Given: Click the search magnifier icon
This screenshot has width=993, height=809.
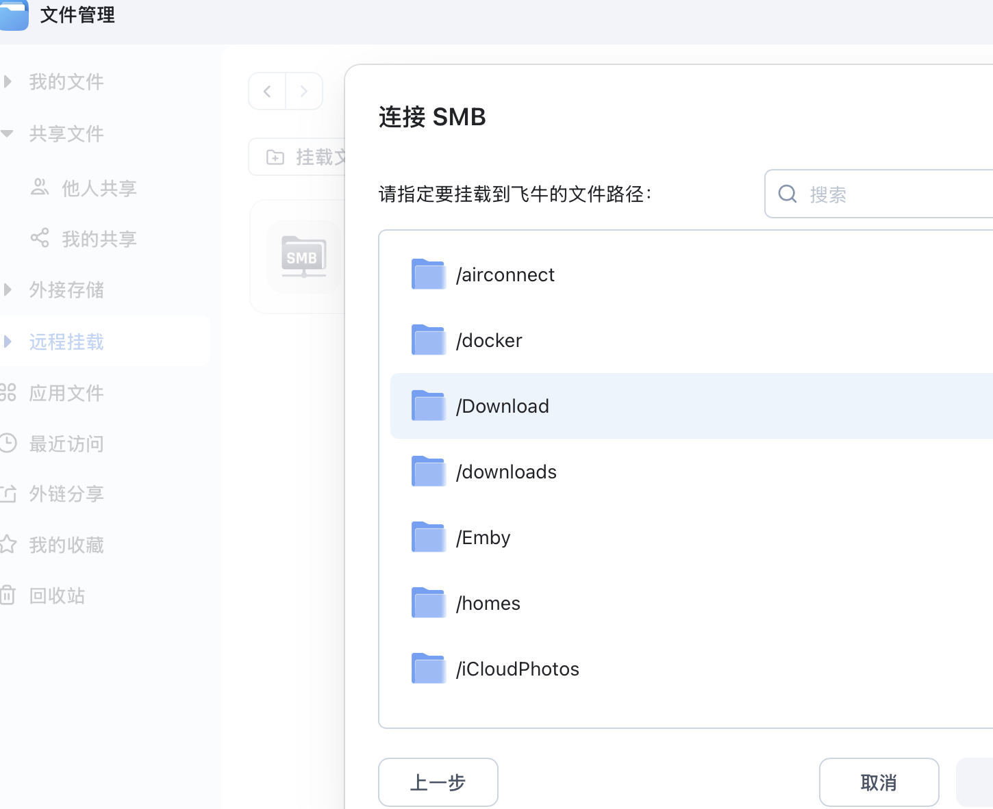Looking at the screenshot, I should coord(788,194).
